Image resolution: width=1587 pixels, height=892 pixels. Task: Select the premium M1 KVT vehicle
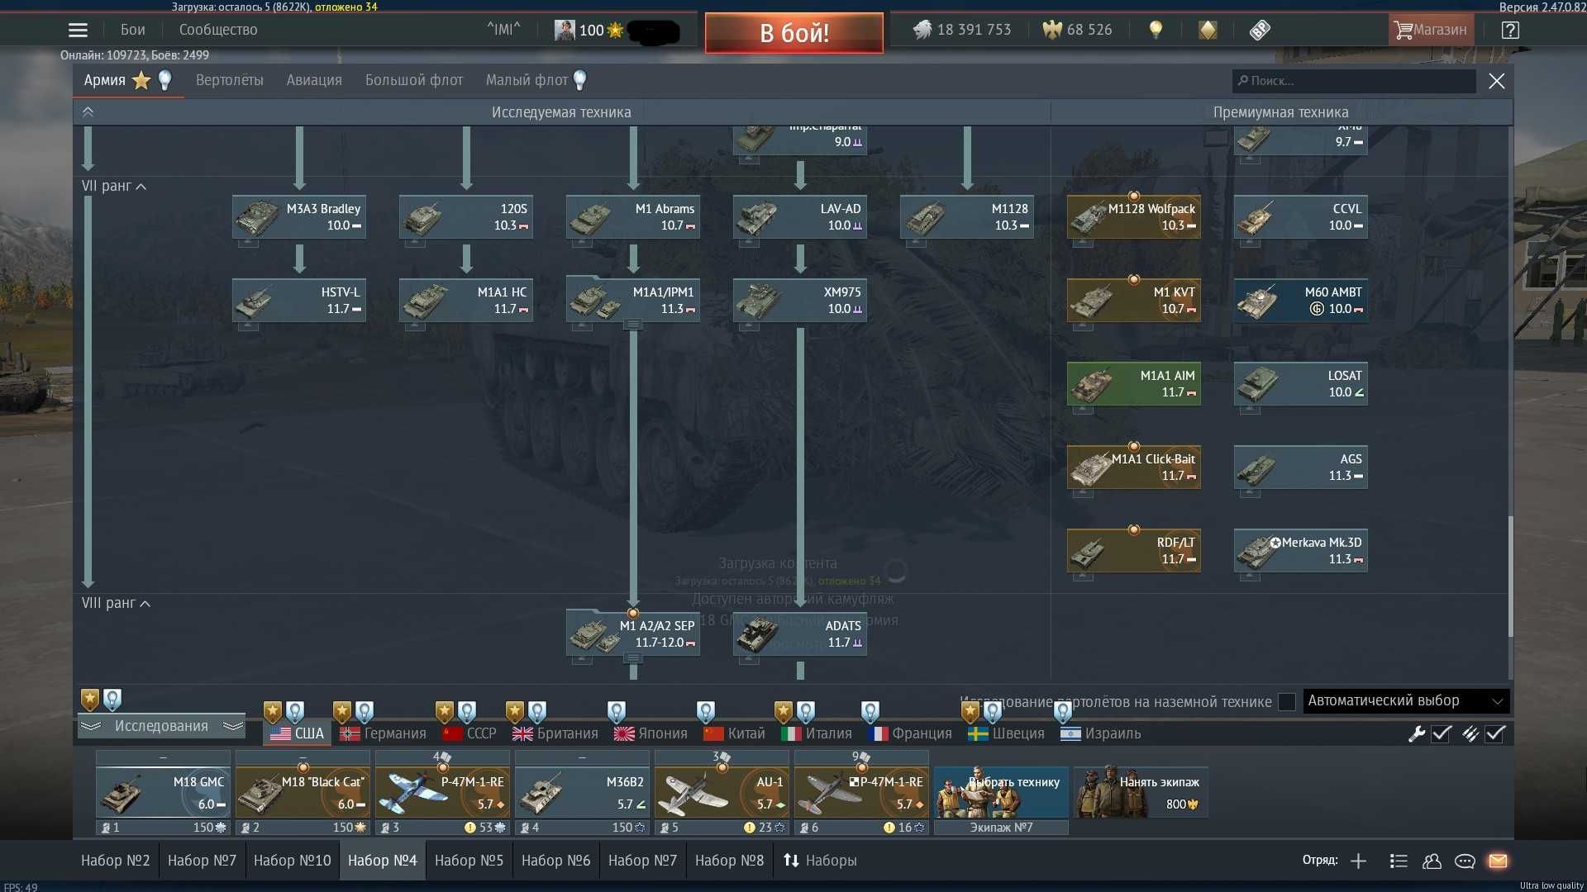(x=1134, y=301)
